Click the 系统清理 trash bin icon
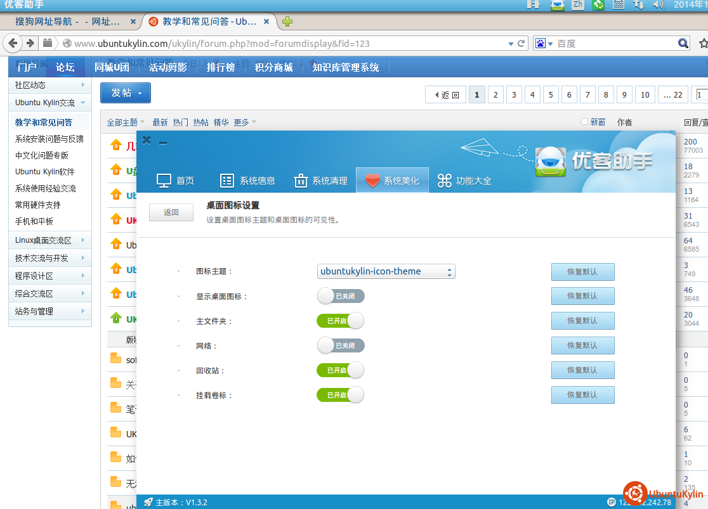708x509 pixels. [301, 181]
